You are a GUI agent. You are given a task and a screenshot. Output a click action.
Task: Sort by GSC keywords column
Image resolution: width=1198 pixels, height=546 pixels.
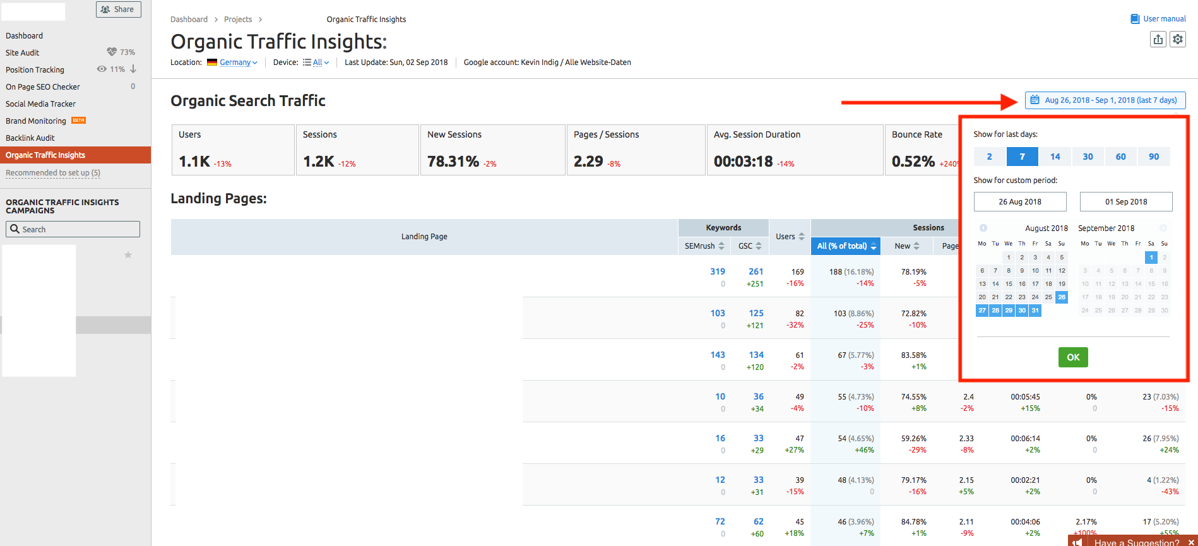750,246
